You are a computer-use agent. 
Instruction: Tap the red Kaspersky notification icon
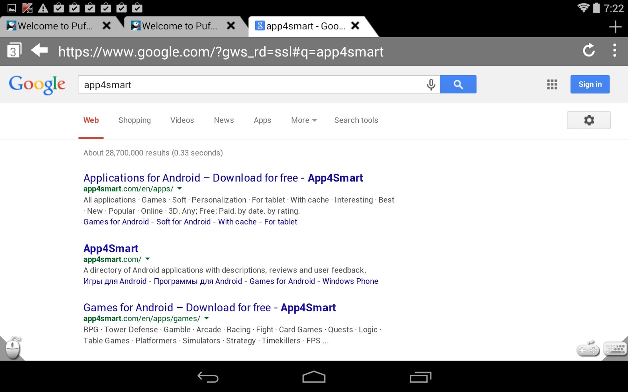(x=27, y=8)
